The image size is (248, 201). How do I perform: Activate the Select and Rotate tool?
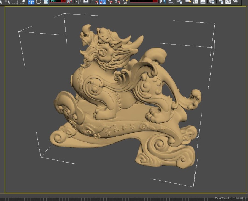(39, 2)
